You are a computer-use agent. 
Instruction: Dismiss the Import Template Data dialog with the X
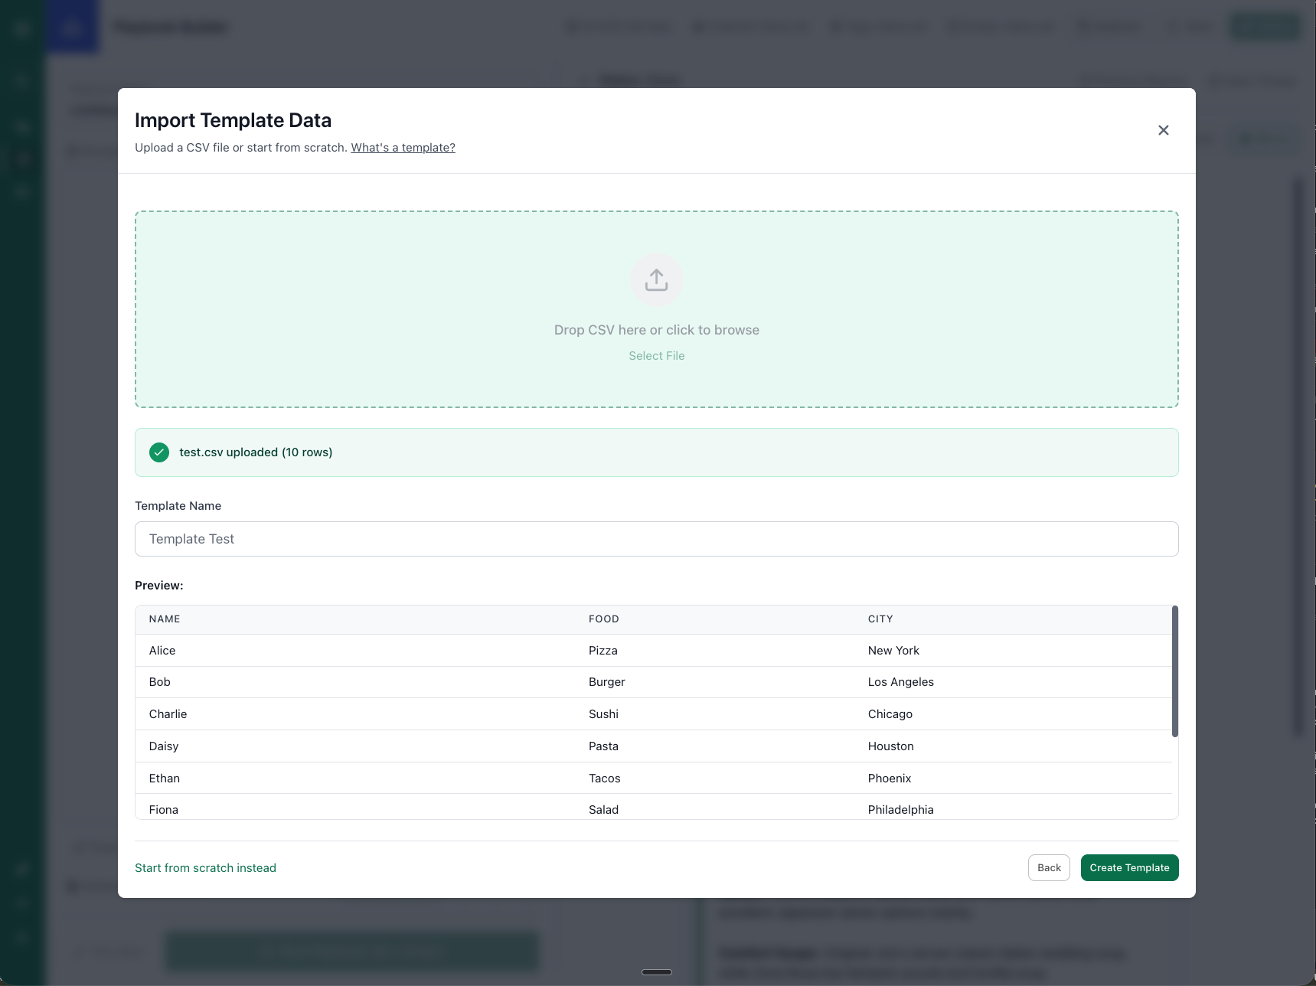(1163, 130)
